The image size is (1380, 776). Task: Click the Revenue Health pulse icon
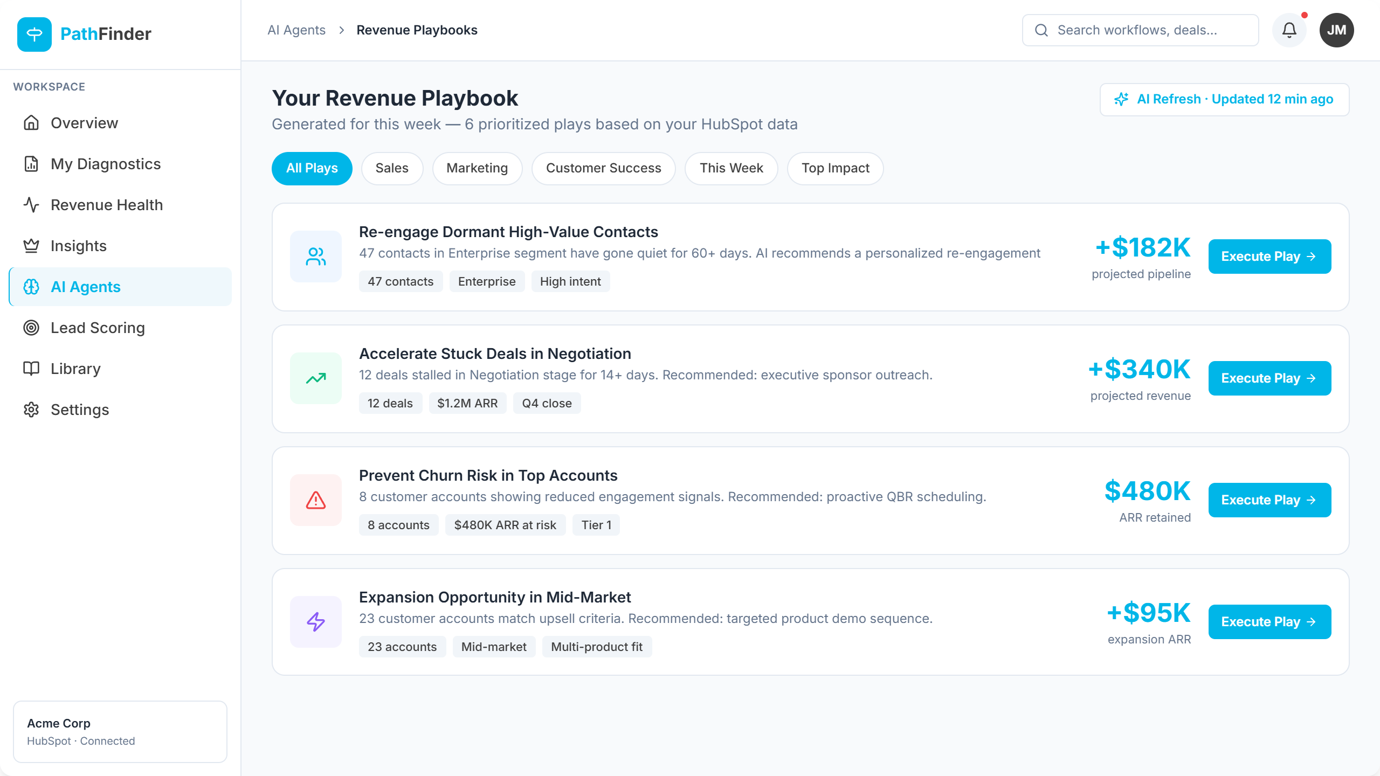tap(31, 205)
